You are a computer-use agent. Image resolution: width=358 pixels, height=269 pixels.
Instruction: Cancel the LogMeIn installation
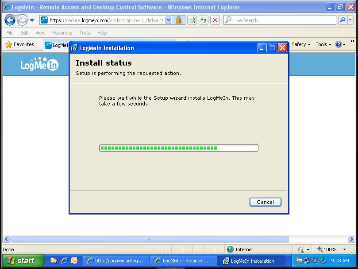click(265, 202)
